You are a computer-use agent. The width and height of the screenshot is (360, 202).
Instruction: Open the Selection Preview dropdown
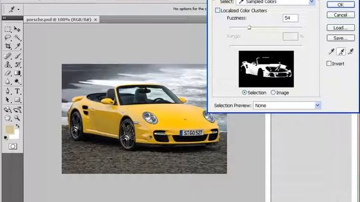(x=287, y=105)
